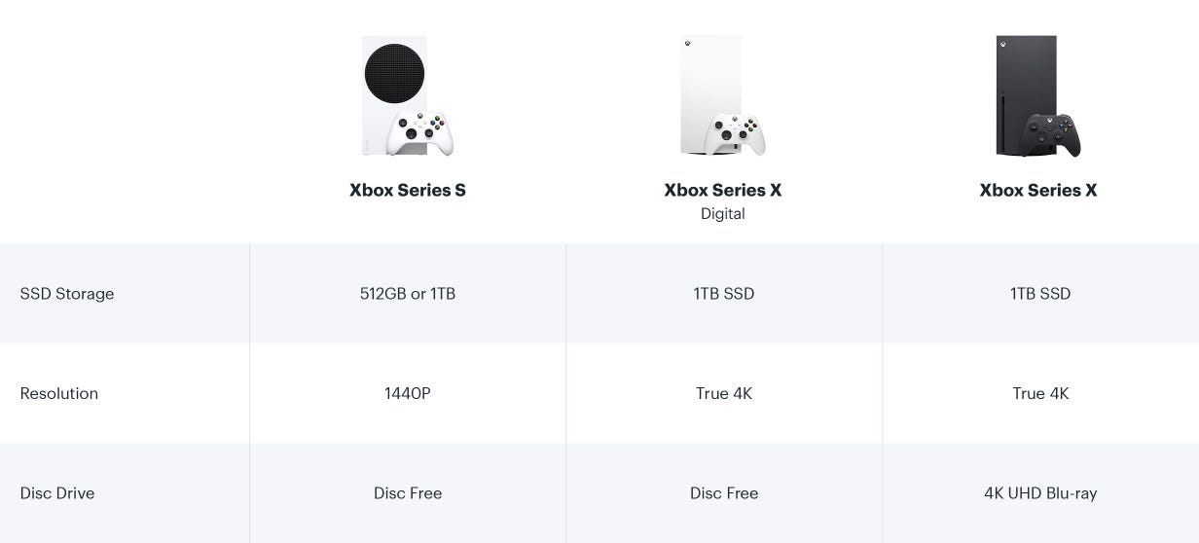The width and height of the screenshot is (1199, 543).
Task: Click the 4K UHD Blu-ray disc drive value
Action: click(x=1040, y=493)
